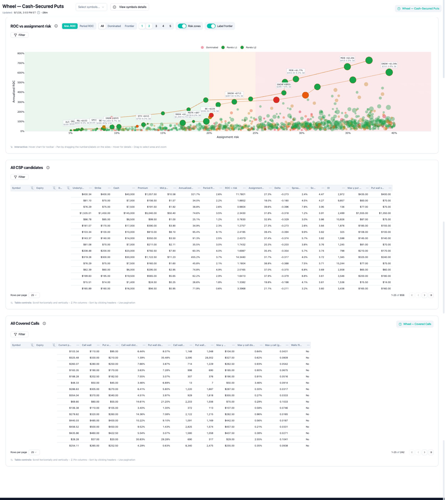445x500 pixels.
Task: Open Filter for ROC vs assignment risk chart
Action: (19, 35)
